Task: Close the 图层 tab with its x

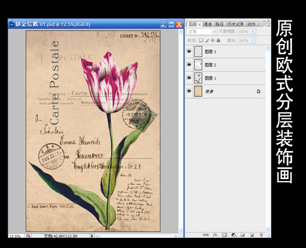Action: click(x=199, y=24)
